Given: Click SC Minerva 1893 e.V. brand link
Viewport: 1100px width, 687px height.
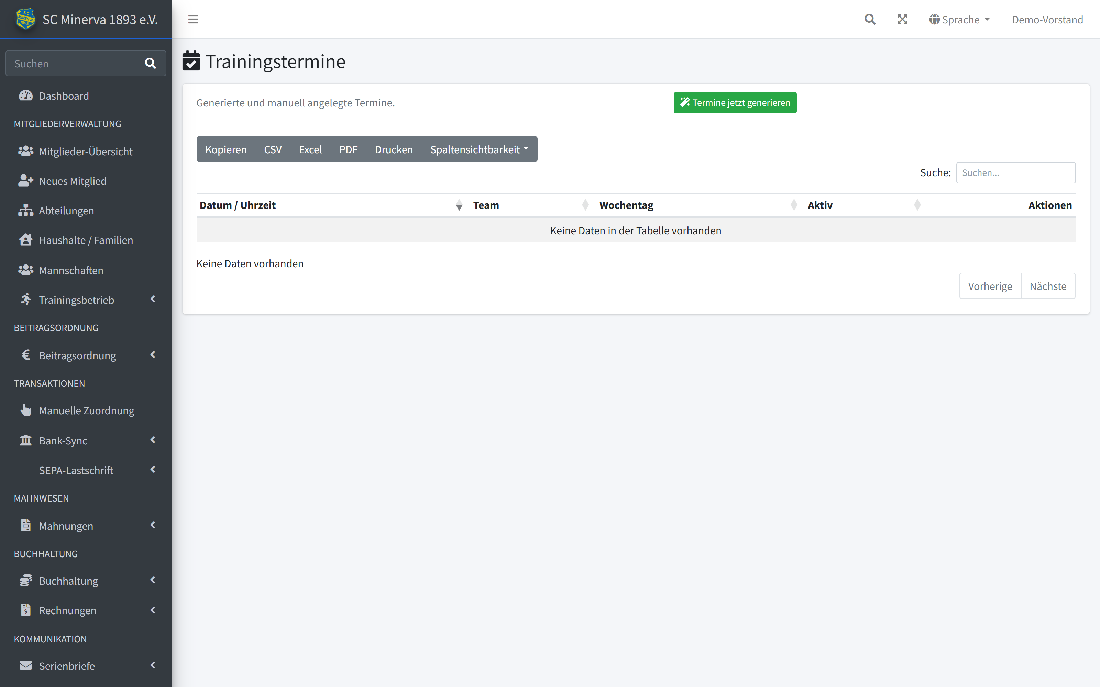Looking at the screenshot, I should pyautogui.click(x=86, y=19).
